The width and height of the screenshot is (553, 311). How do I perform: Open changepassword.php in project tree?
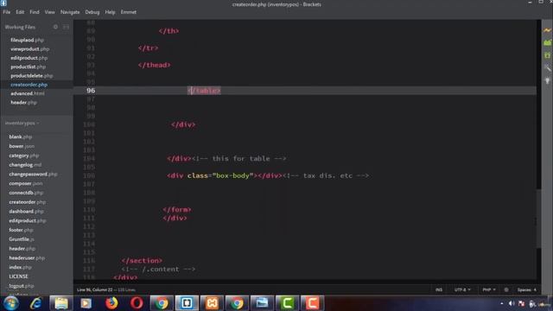(x=33, y=175)
